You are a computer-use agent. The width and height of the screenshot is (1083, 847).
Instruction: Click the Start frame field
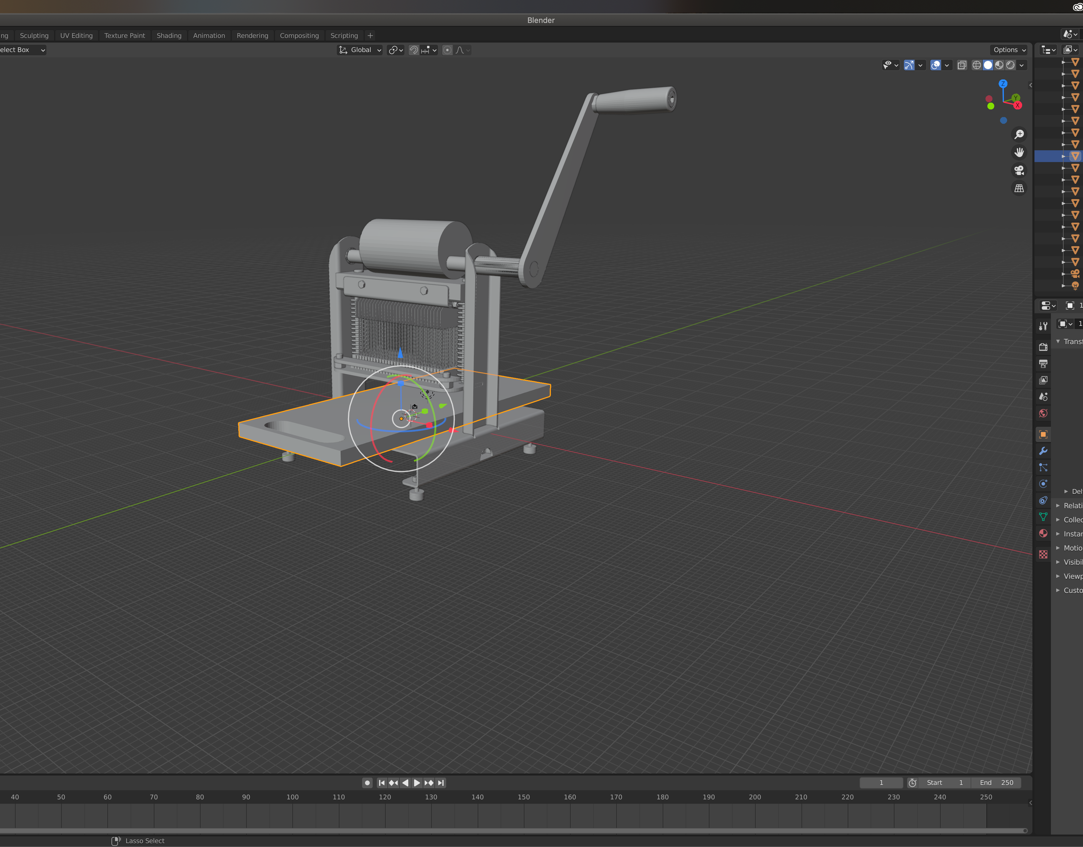coord(945,783)
